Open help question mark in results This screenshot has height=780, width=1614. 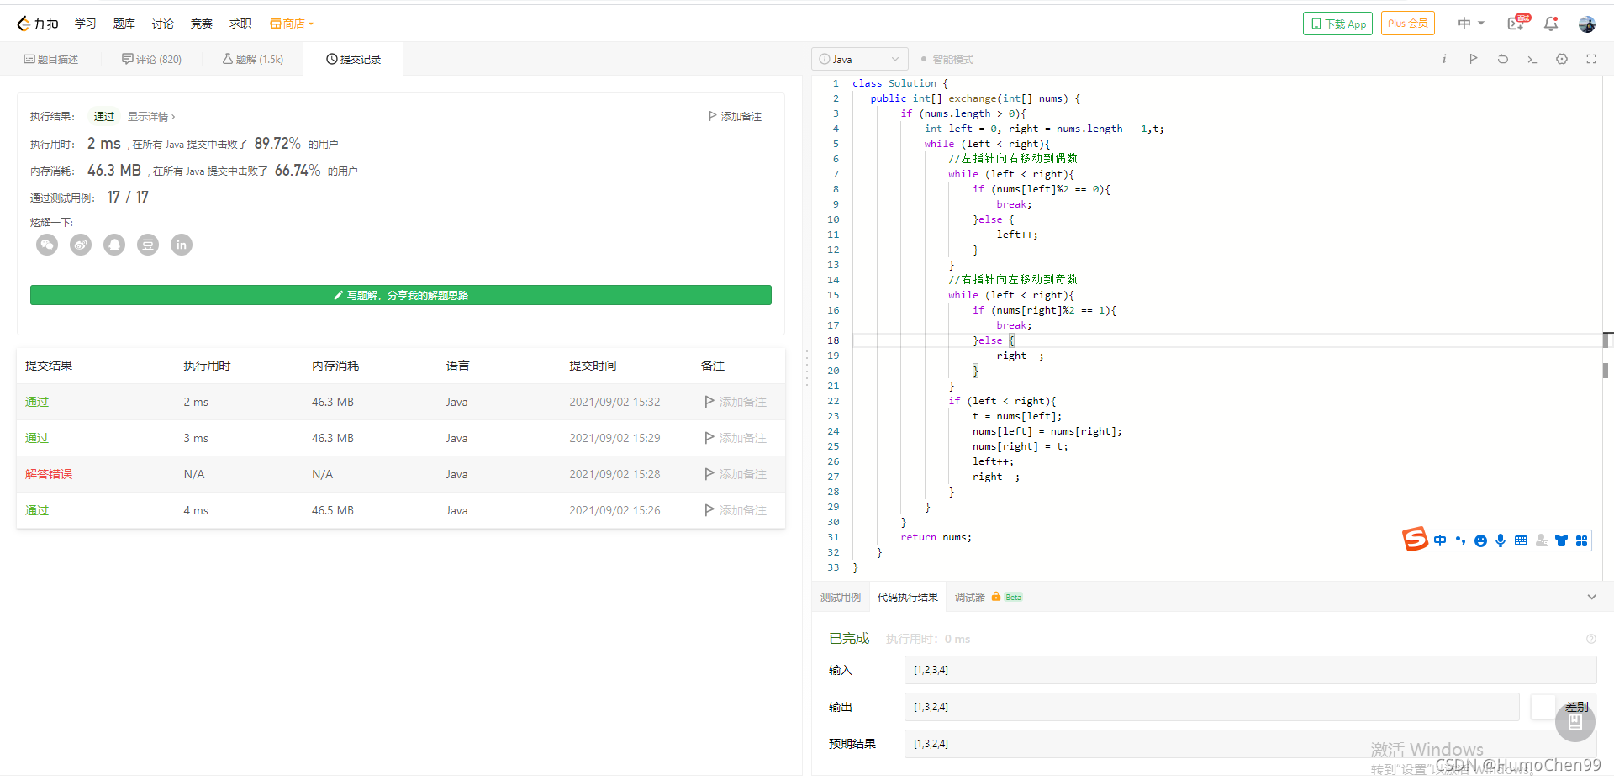[1591, 639]
